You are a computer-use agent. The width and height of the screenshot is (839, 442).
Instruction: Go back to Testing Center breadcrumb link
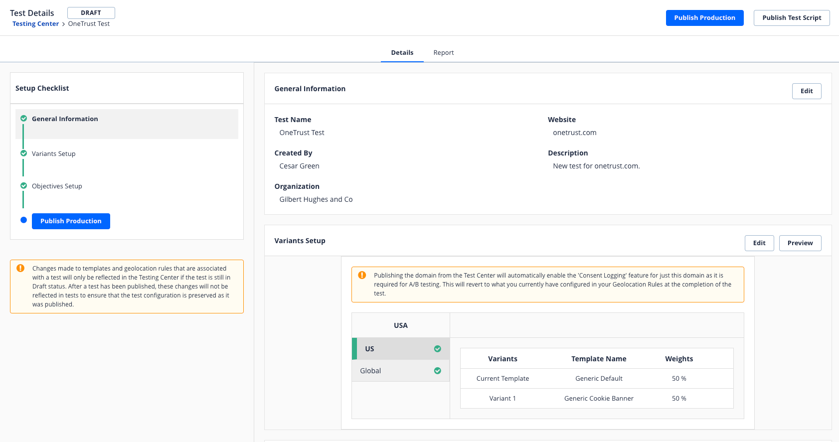coord(35,24)
